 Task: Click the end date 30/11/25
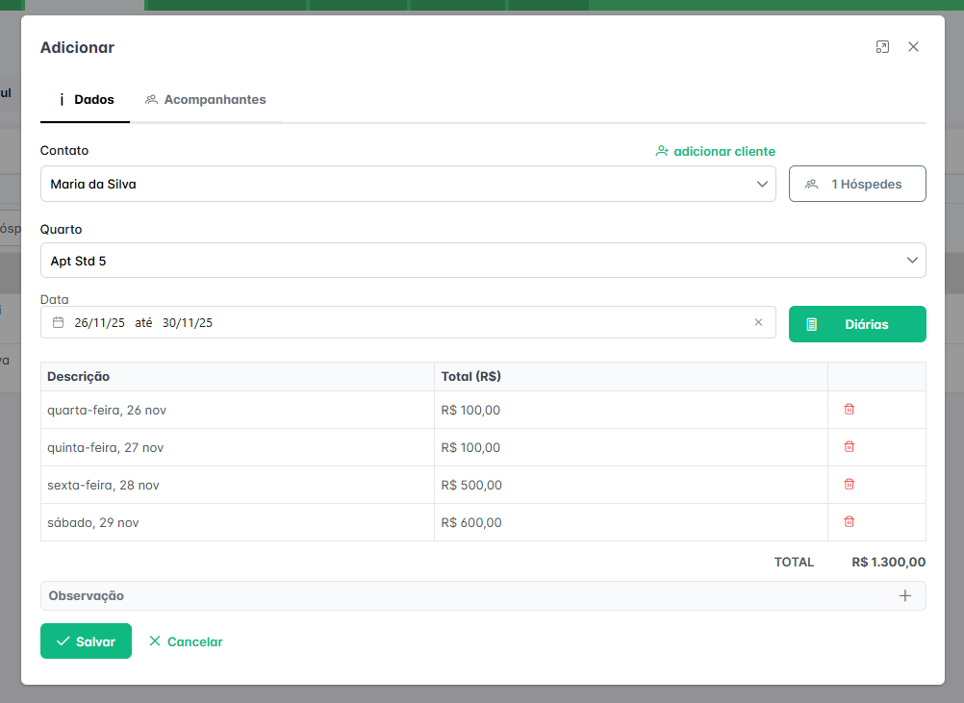pyautogui.click(x=188, y=323)
